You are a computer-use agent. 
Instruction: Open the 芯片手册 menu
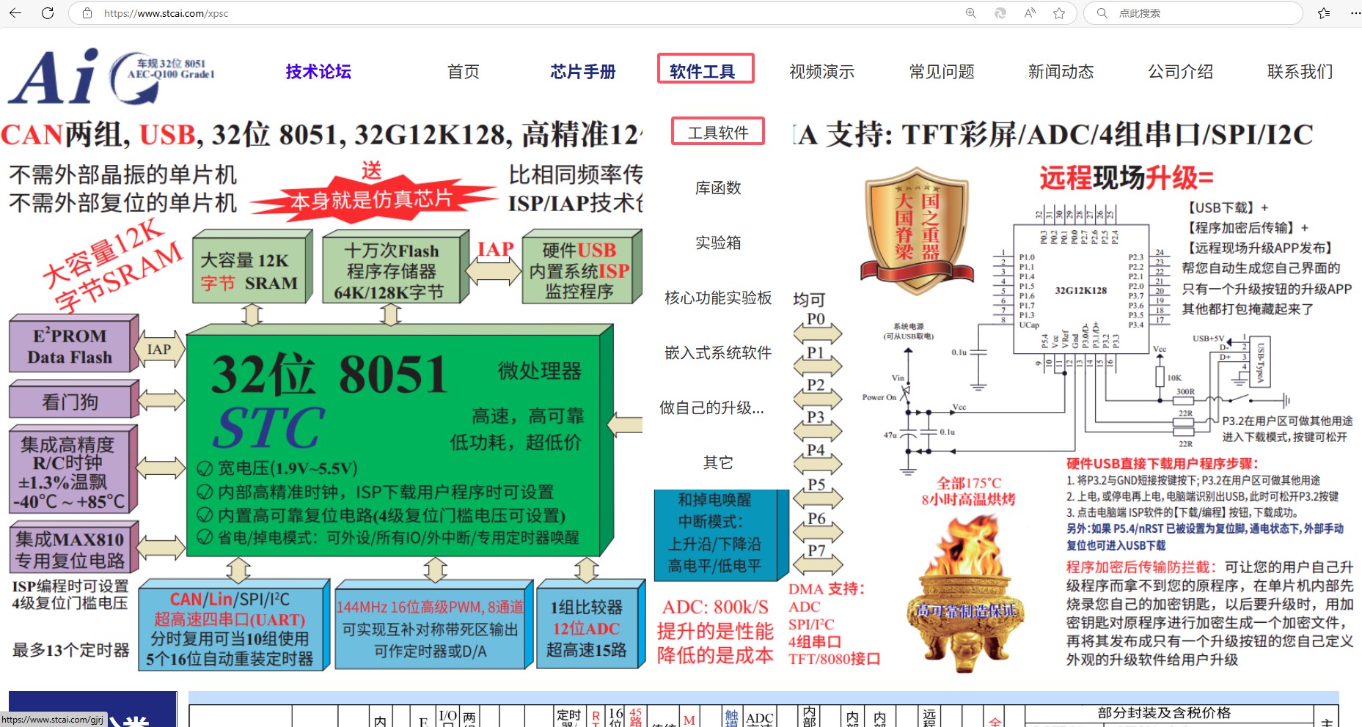pyautogui.click(x=583, y=72)
